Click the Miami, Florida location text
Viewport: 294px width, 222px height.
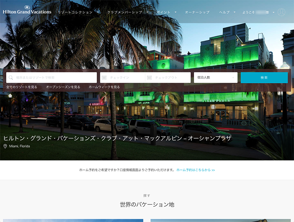tap(20, 146)
